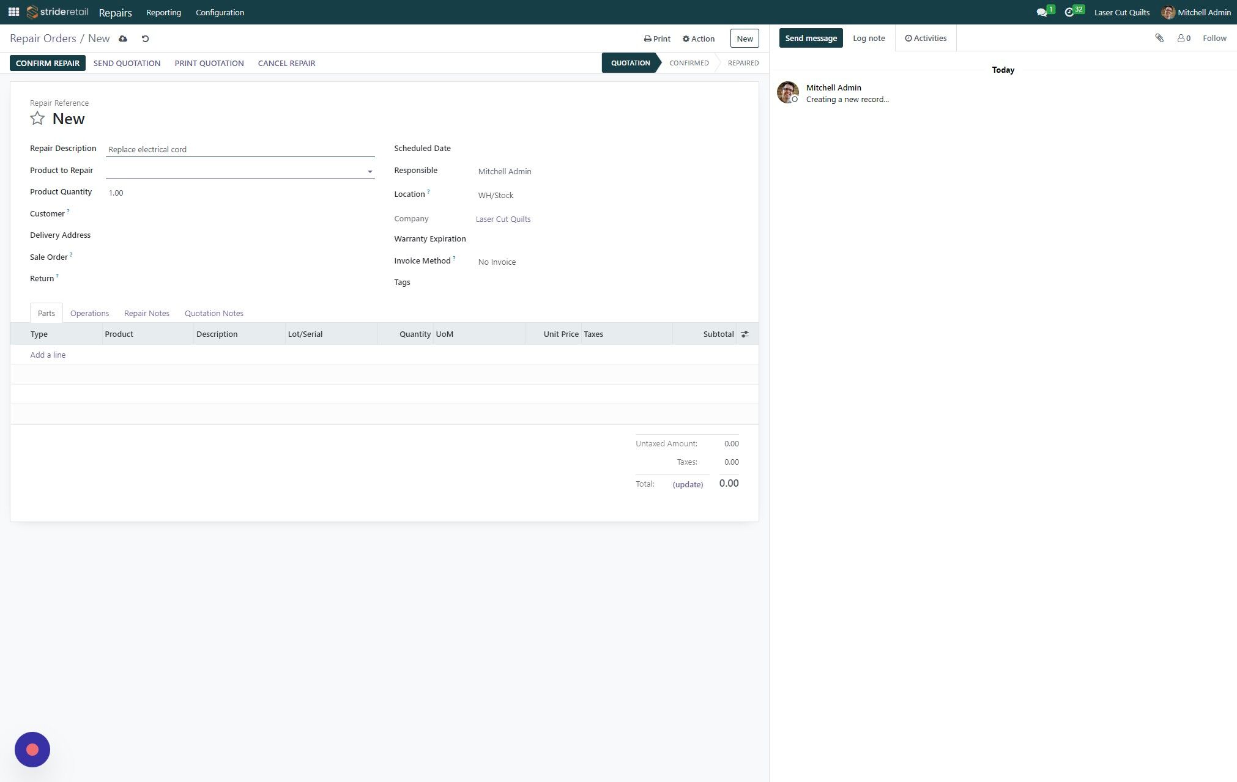Viewport: 1237px width, 782px height.
Task: Click the (update) total link
Action: tap(688, 484)
